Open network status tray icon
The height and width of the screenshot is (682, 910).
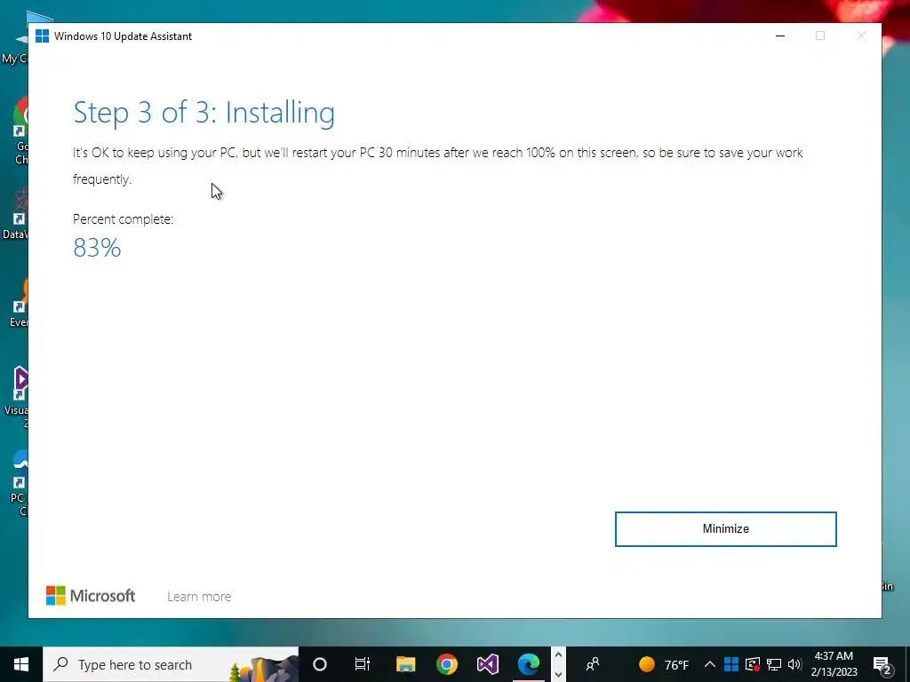[774, 664]
